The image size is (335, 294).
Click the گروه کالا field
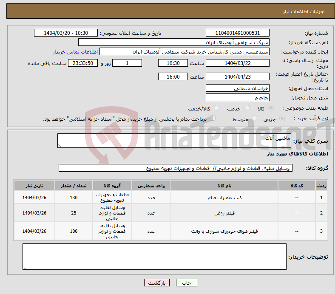(x=176, y=168)
